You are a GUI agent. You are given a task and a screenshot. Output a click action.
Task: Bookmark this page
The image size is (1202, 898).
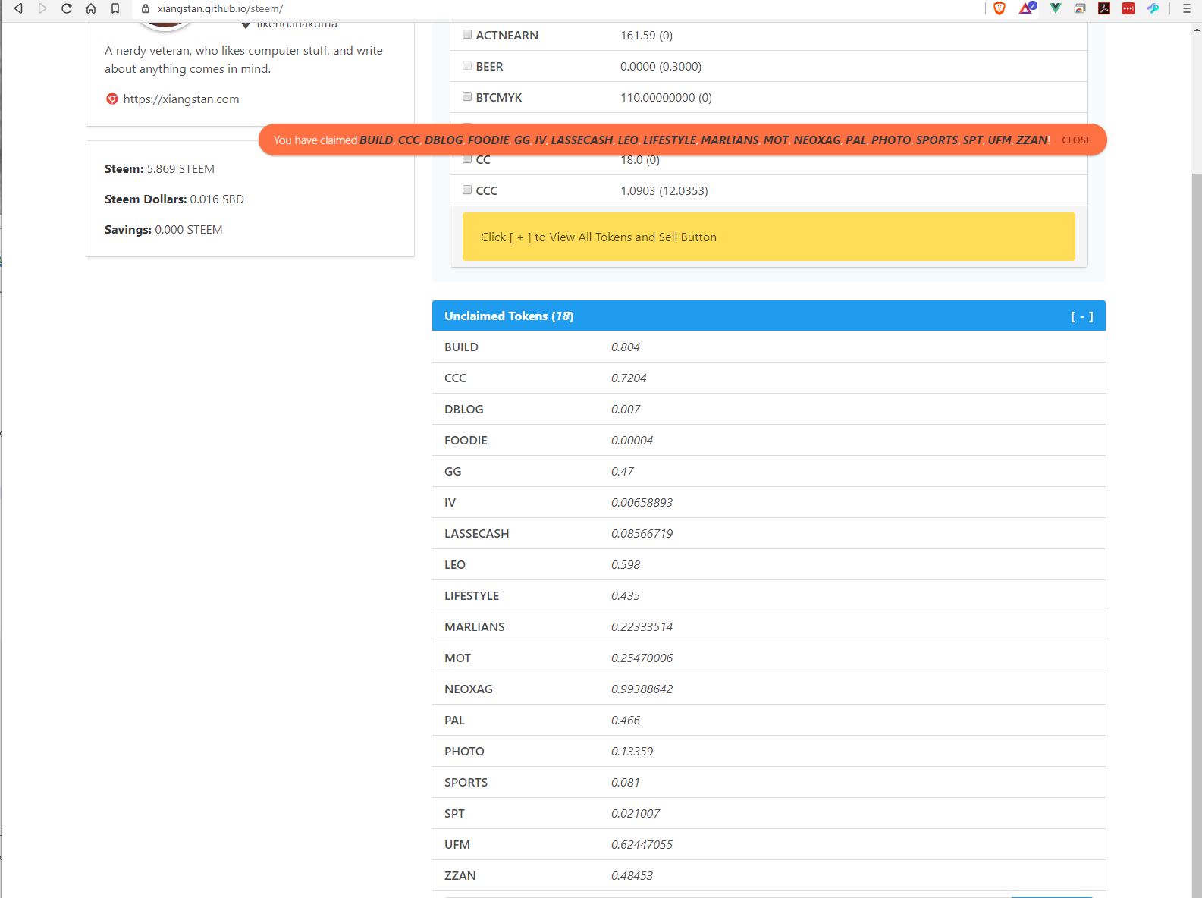[x=115, y=8]
